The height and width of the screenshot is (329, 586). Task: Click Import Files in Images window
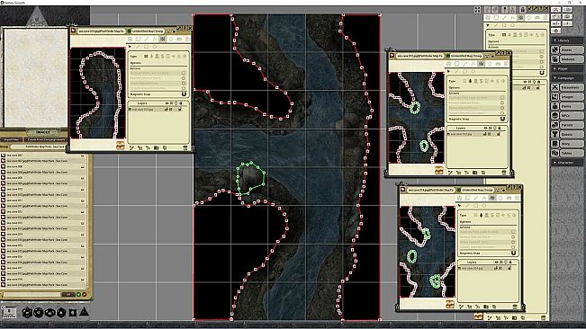coord(11,139)
